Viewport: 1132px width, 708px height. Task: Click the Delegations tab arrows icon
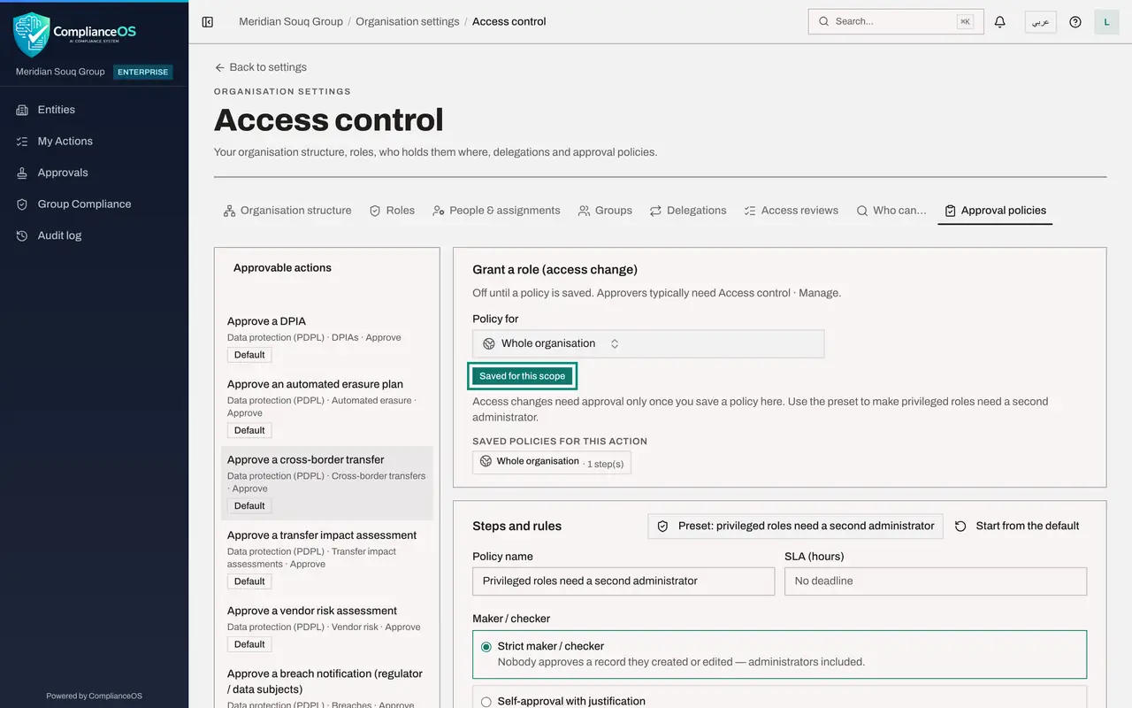[x=655, y=211]
